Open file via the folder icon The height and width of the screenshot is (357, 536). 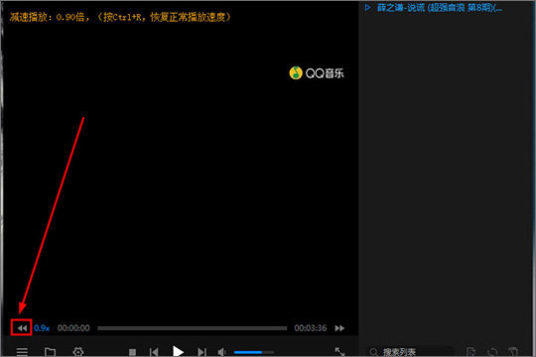(50, 351)
